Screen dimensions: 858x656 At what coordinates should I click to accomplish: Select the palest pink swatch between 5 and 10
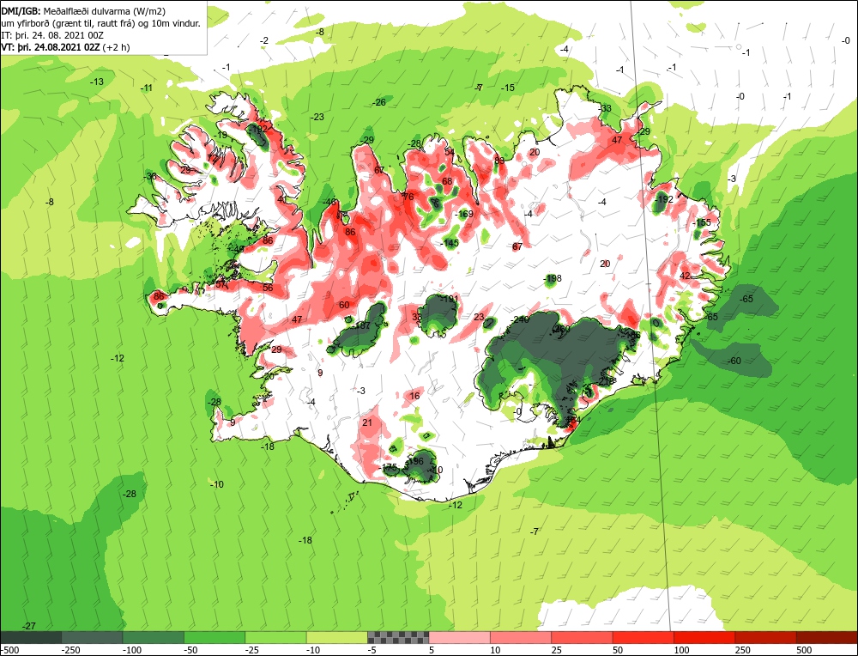[x=460, y=637]
